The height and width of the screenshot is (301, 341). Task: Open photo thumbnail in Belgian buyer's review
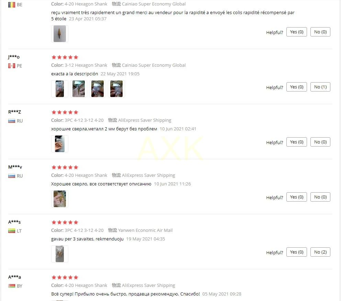60,34
